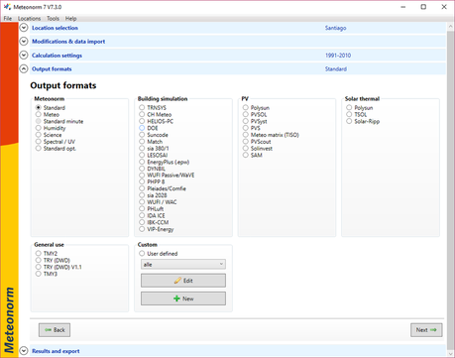Select the Spectral / UV format
The height and width of the screenshot is (358, 455).
[39, 142]
